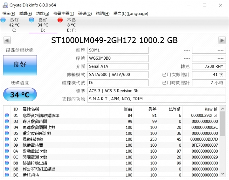Click status dot for attribute 03
The height and width of the screenshot is (180, 229).
[7, 121]
